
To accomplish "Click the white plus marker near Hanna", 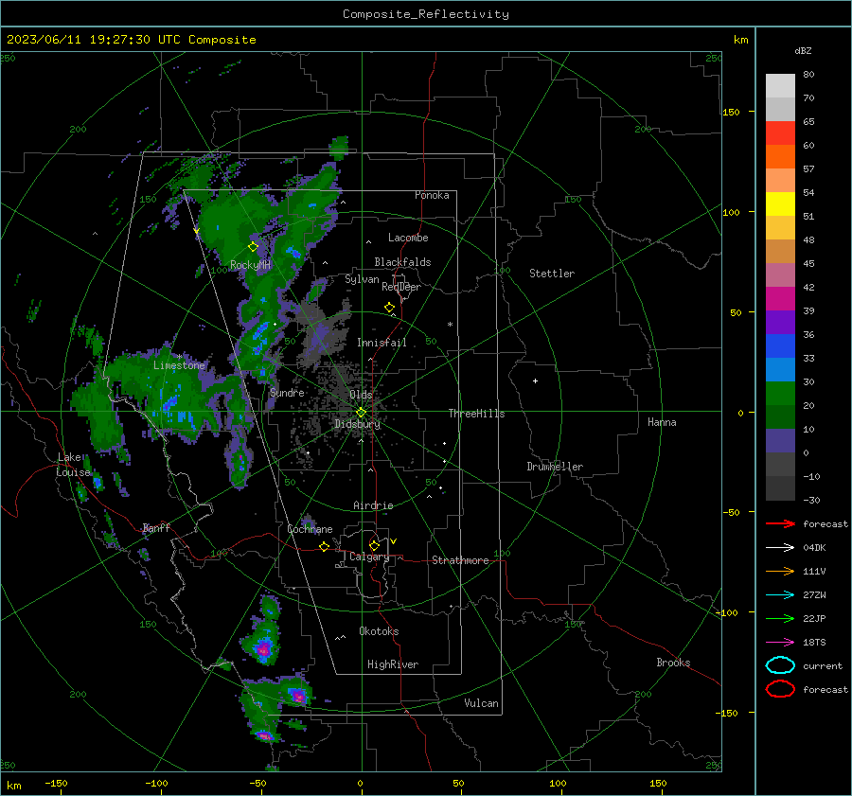I will click(x=535, y=380).
